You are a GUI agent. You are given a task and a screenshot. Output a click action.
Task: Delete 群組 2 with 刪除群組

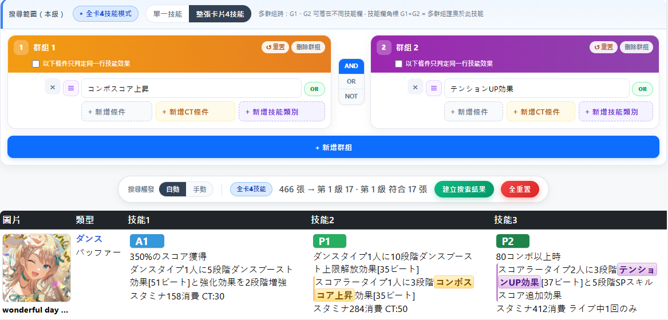[636, 48]
